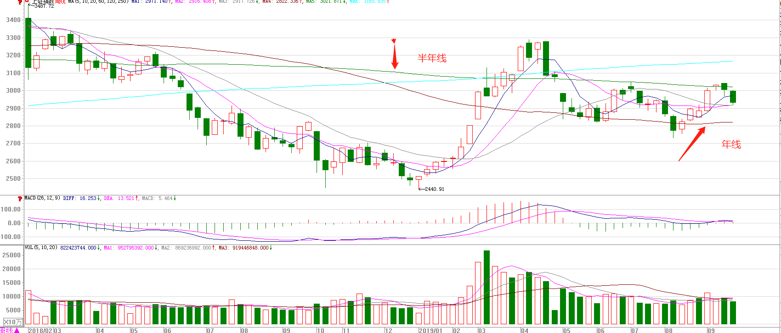Click the 3400 price axis label

[x=13, y=20]
